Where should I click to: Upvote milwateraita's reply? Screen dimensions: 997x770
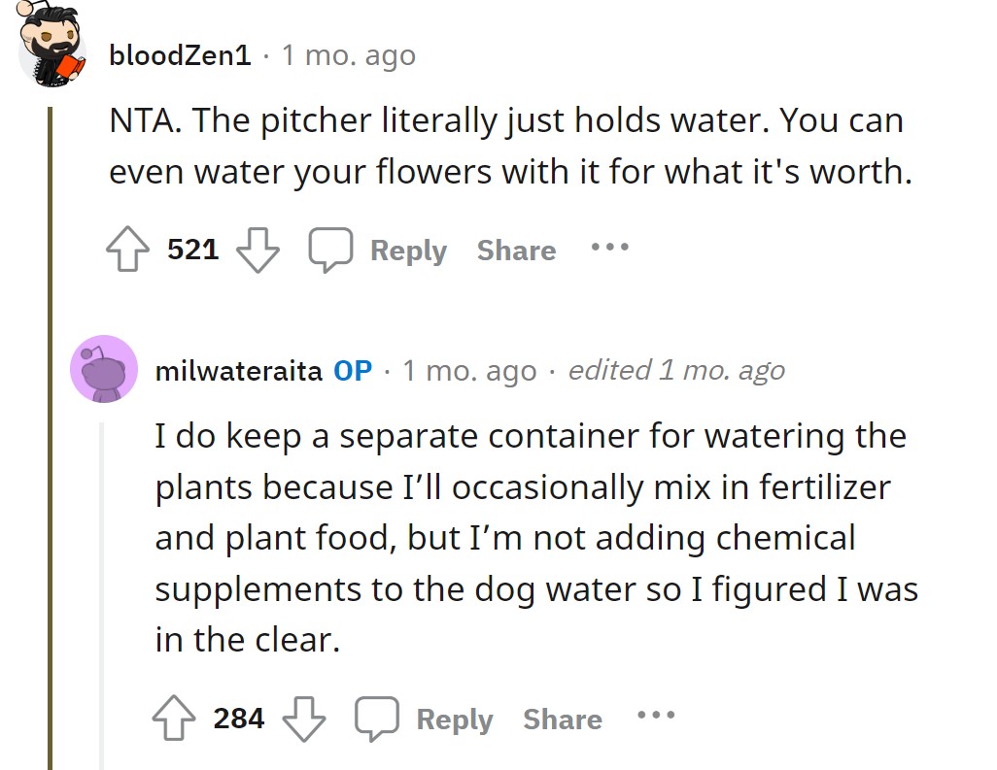click(x=174, y=718)
